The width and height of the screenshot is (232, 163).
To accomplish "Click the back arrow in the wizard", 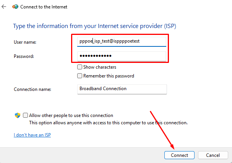I will click(4, 7).
